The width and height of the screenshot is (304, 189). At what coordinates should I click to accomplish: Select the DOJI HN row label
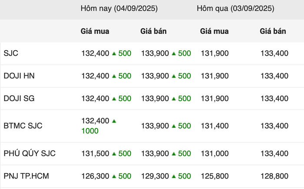pos(19,76)
